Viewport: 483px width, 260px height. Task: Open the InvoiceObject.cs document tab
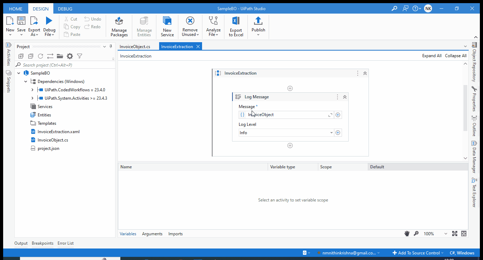pos(135,46)
